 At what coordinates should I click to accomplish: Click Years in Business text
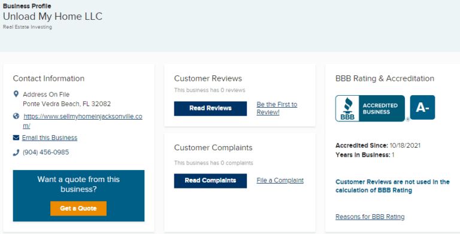click(x=365, y=155)
